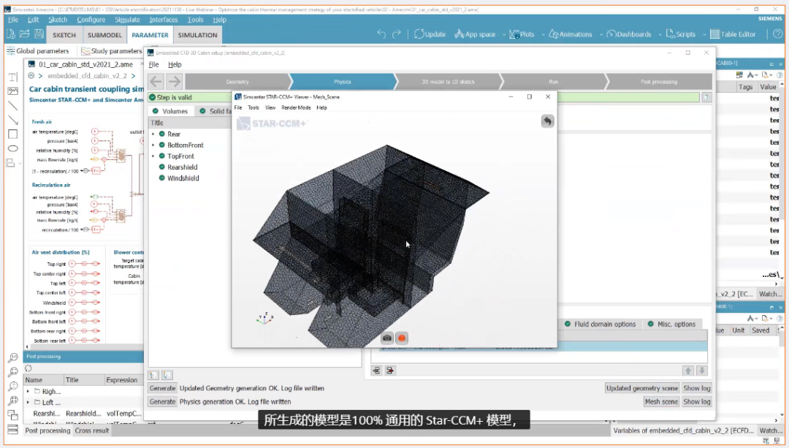Select the Misc. options tab
Viewport: 789px width, 448px height.
[x=671, y=324]
